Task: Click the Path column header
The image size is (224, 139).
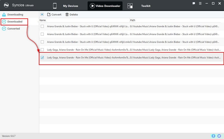Action: 132,20
